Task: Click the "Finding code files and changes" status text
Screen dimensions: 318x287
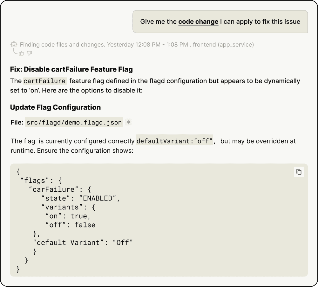Action: (x=62, y=45)
